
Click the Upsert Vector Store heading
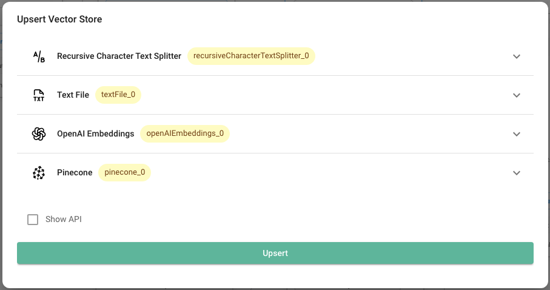pyautogui.click(x=59, y=19)
